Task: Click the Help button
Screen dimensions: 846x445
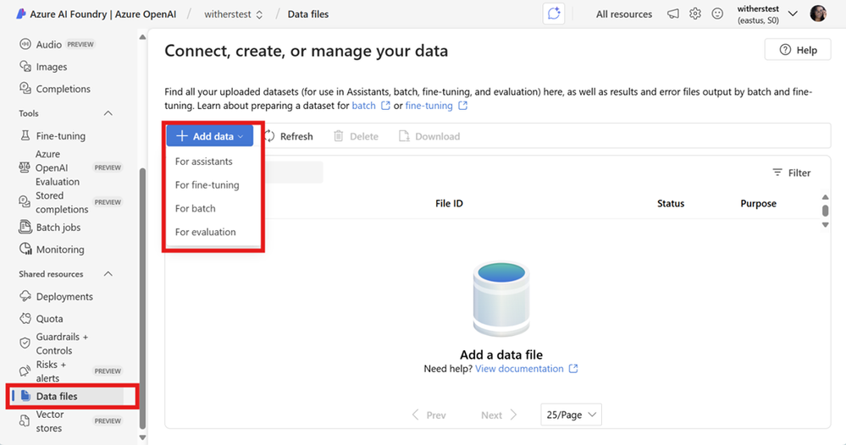Action: 798,50
